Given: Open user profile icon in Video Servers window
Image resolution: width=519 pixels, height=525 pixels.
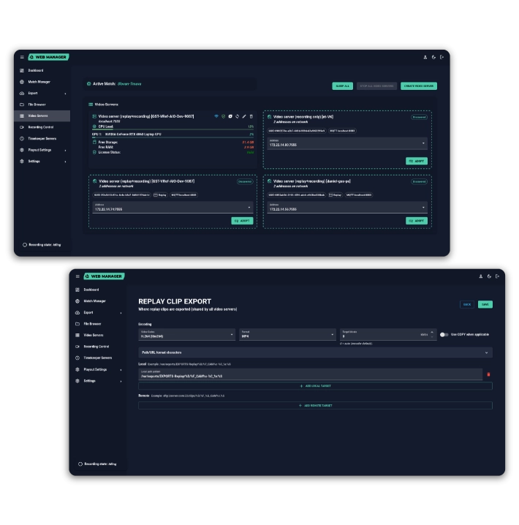Looking at the screenshot, I should 425,57.
